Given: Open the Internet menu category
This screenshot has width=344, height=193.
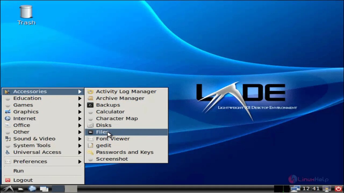Looking at the screenshot, I should [x=43, y=118].
